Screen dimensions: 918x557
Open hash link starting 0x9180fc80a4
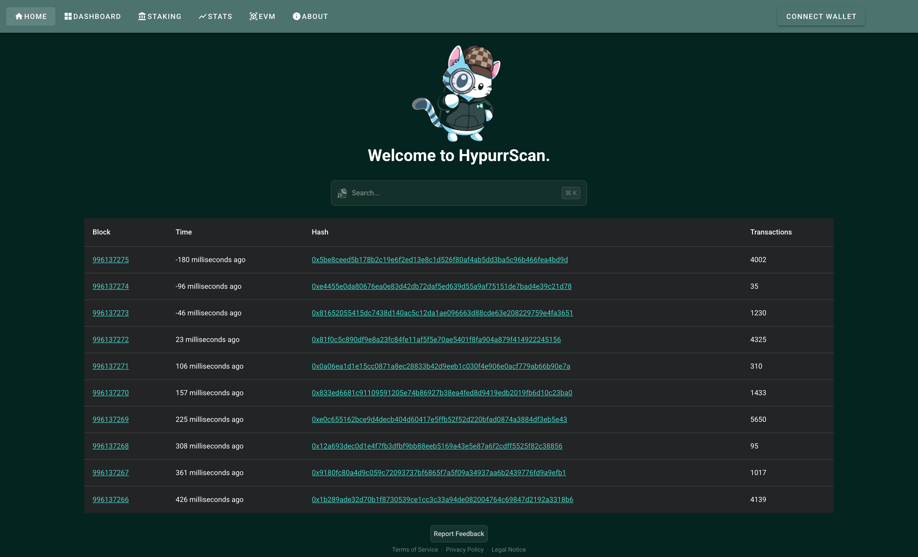(439, 473)
